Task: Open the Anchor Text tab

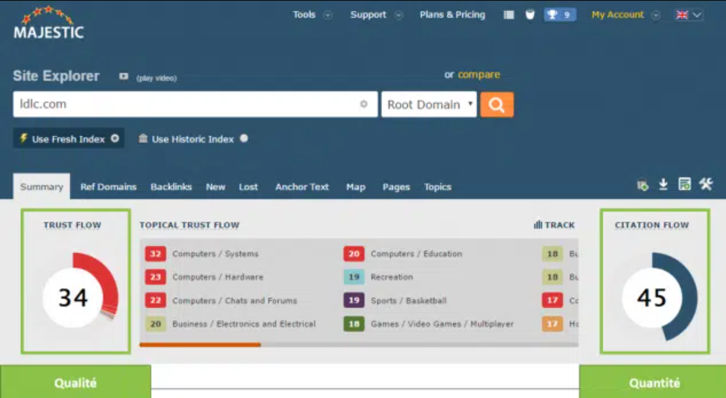Action: 302,186
